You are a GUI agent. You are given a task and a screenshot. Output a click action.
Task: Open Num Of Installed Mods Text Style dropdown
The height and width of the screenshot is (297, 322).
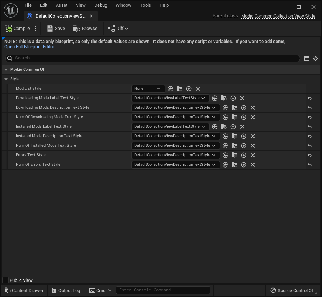(175, 146)
